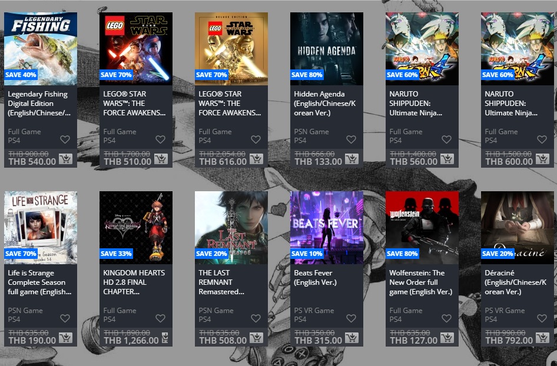Add THE LAST REMNANT Remastered to cart
Screen dimensions: 557x366
pos(256,338)
